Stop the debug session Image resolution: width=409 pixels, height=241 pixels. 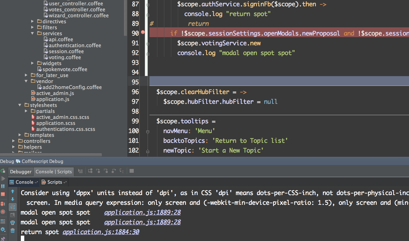pos(3,194)
